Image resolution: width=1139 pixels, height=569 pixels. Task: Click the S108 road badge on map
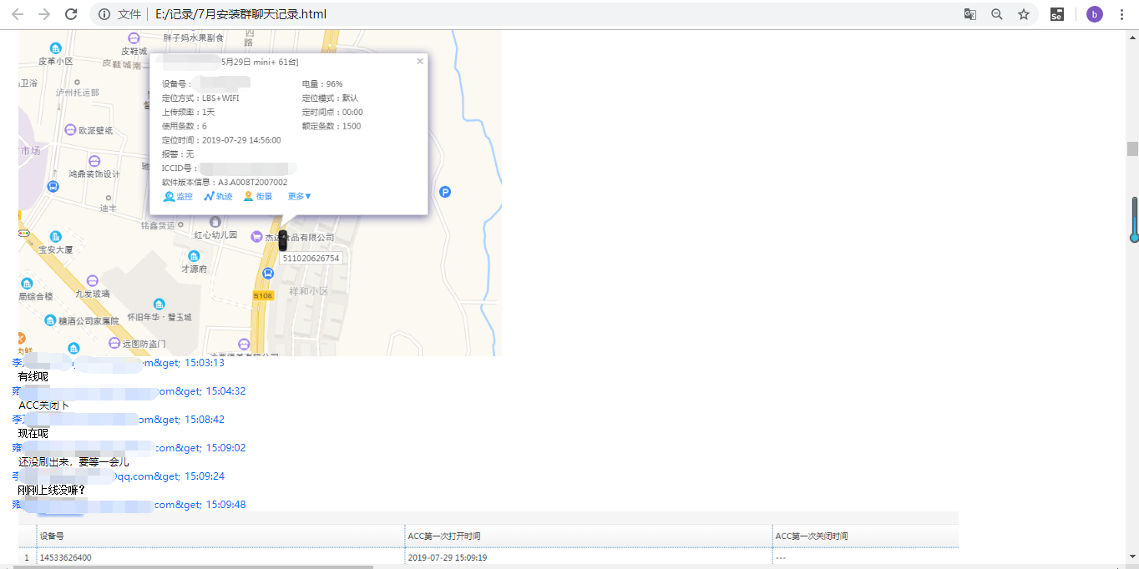262,295
